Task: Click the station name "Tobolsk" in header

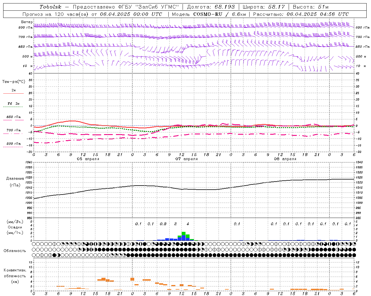Action: (50, 7)
